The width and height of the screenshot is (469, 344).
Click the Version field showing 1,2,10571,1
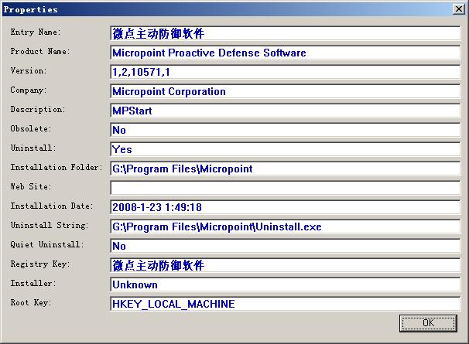tap(285, 72)
